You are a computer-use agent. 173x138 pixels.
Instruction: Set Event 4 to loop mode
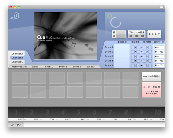coord(161,61)
